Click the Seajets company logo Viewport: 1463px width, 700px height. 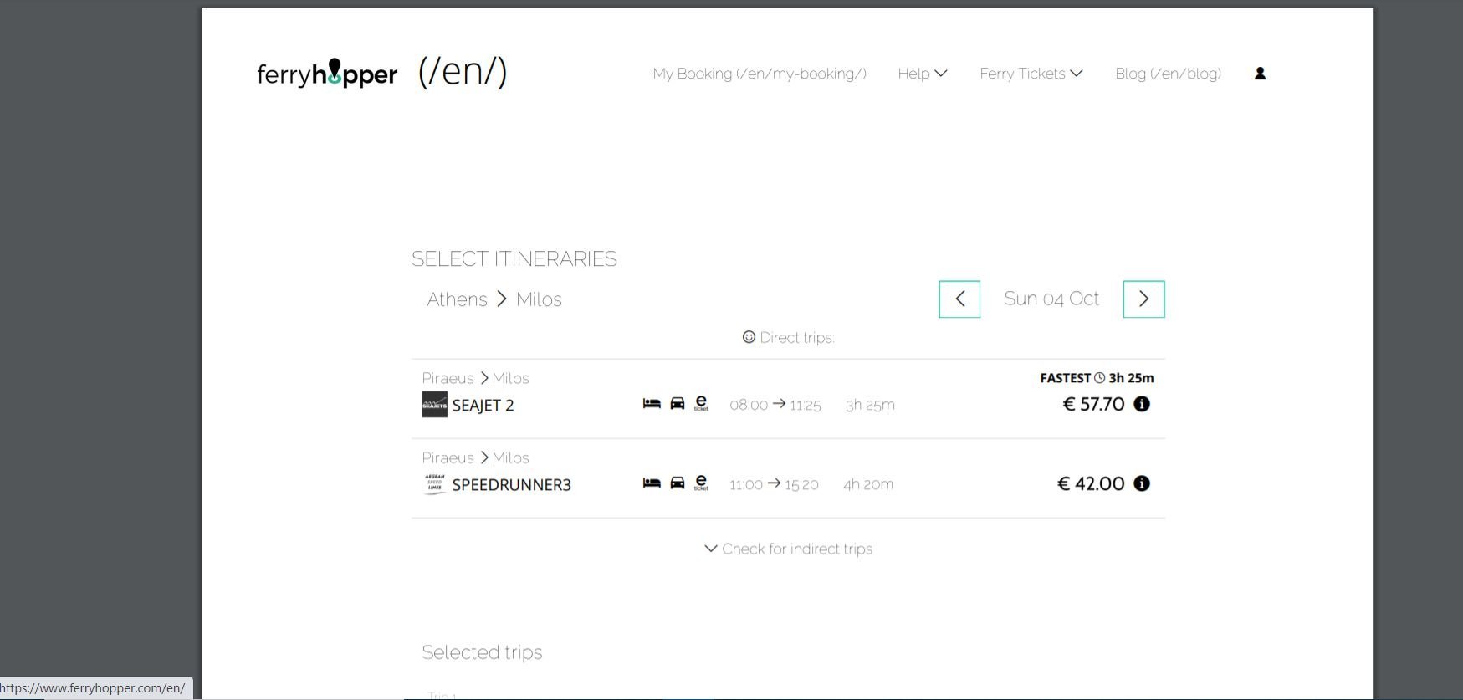(434, 405)
